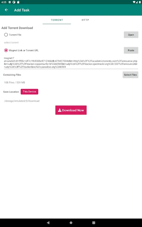The image size is (142, 227).
Task: Focus the magnet link text field
Action: pos(71,63)
